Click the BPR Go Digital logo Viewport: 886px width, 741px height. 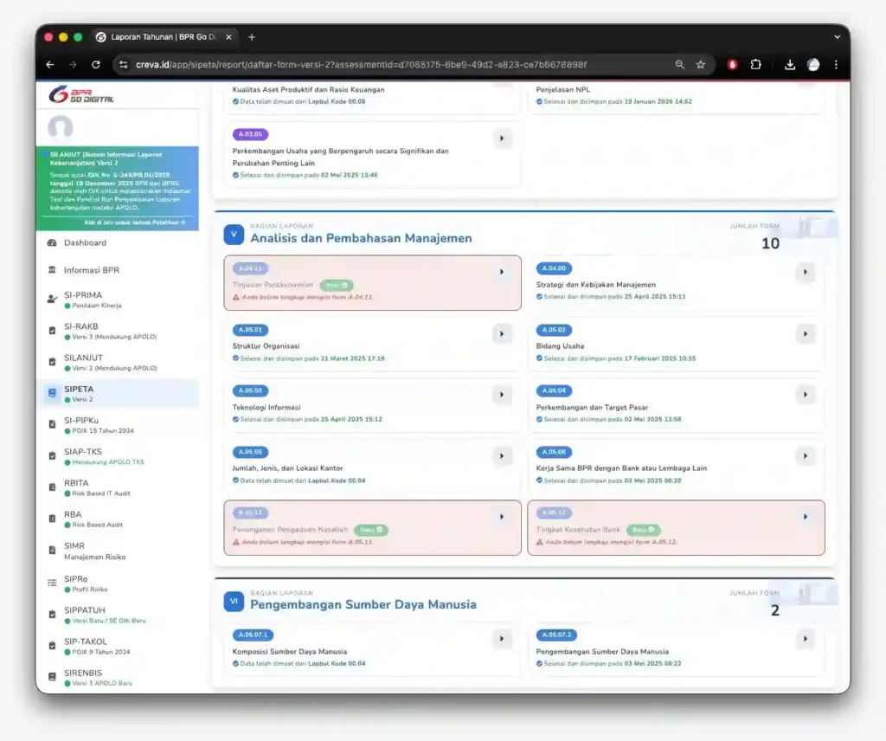tap(81, 94)
